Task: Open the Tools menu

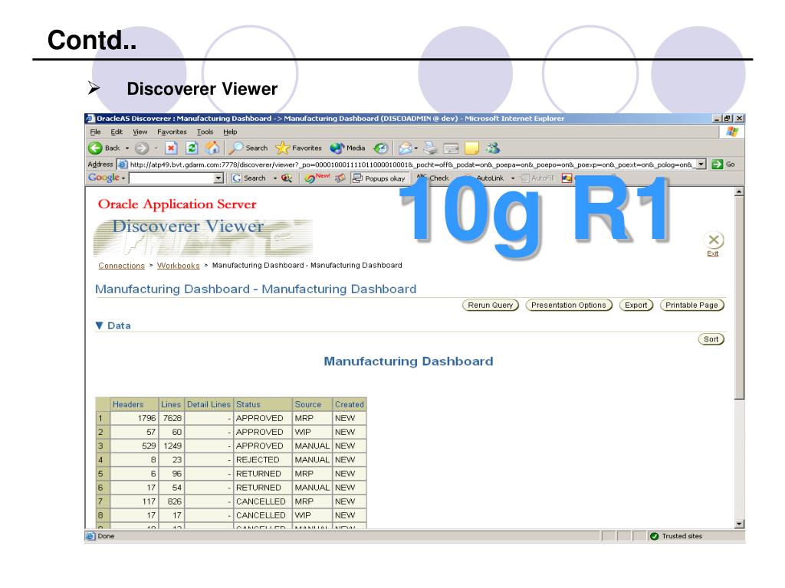Action: [205, 132]
